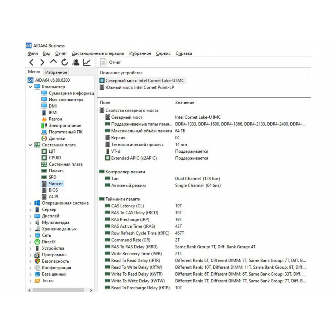Click the Портативный ПК laptop icon

click(x=44, y=132)
